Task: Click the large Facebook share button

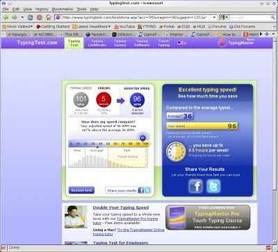Action: coord(195,186)
